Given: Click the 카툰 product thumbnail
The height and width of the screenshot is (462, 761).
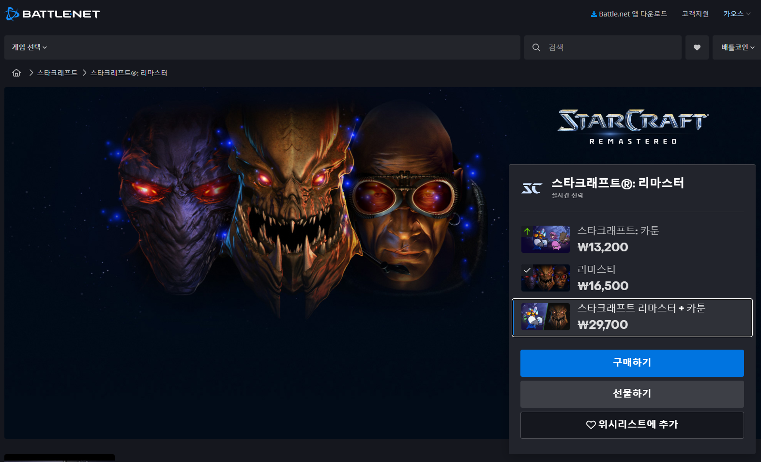Looking at the screenshot, I should click(x=546, y=239).
